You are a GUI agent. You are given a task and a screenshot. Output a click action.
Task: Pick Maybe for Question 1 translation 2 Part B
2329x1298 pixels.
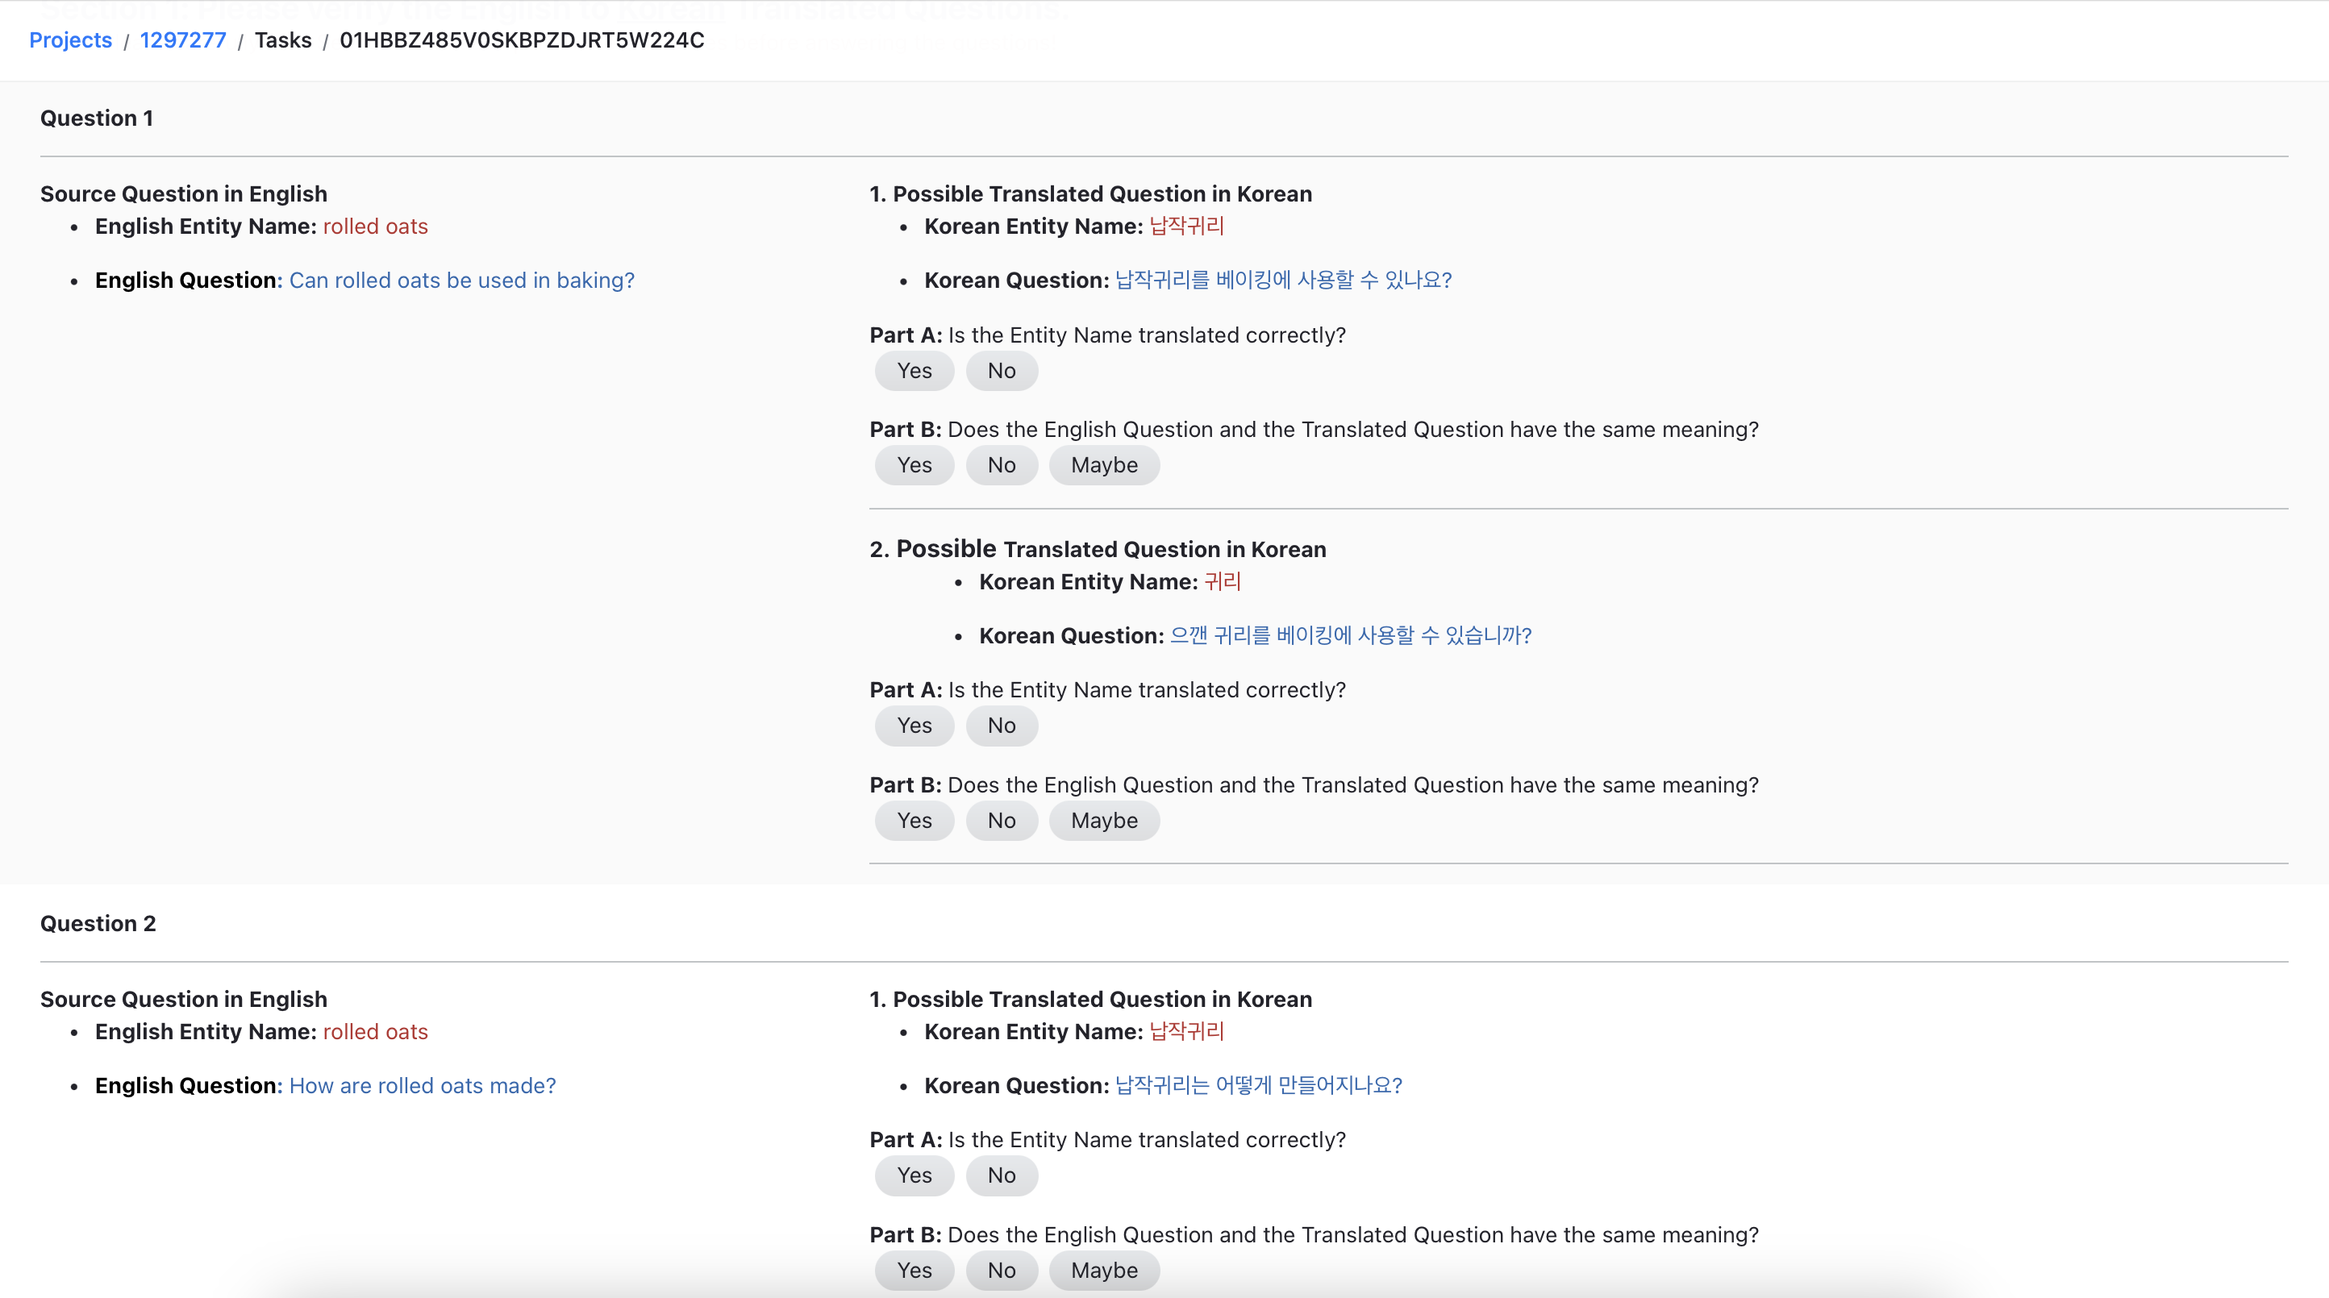point(1104,820)
